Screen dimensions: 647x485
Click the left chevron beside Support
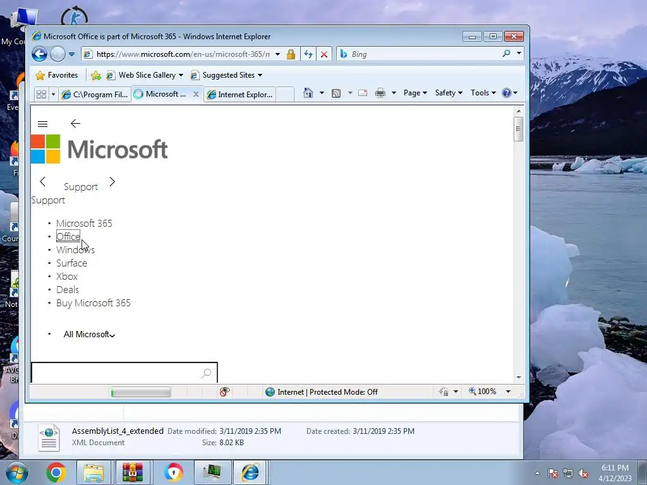(42, 181)
